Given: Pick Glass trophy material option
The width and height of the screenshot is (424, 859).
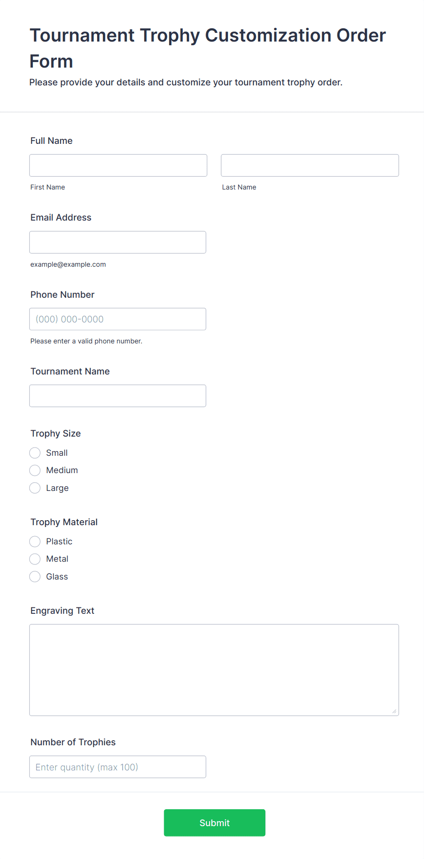Looking at the screenshot, I should 35,577.
